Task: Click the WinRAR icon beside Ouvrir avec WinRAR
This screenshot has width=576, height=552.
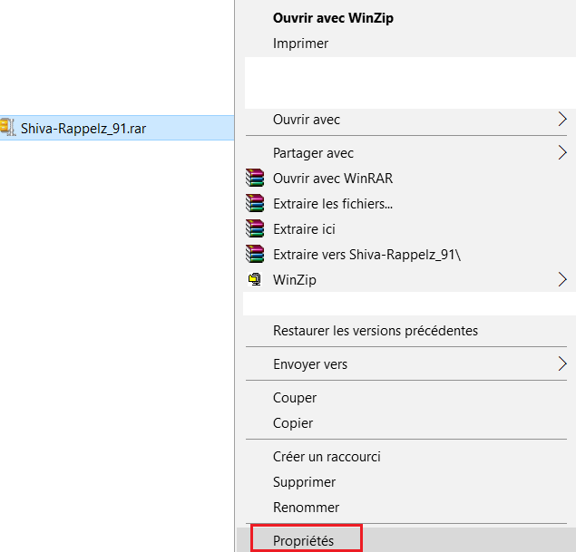Action: pos(255,178)
